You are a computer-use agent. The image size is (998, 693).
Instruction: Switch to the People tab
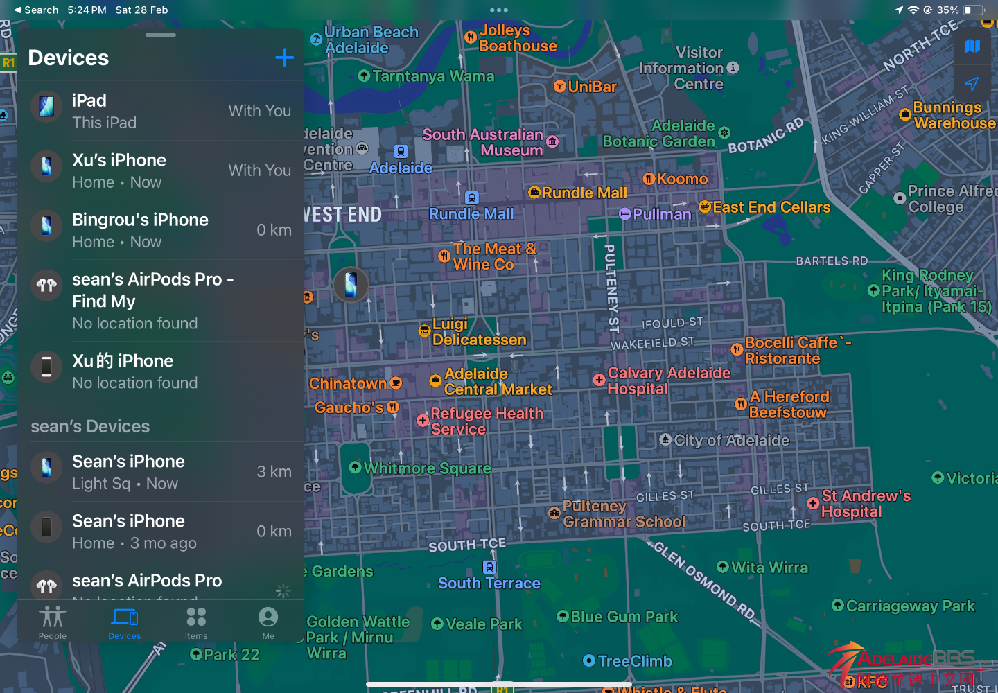pos(53,622)
